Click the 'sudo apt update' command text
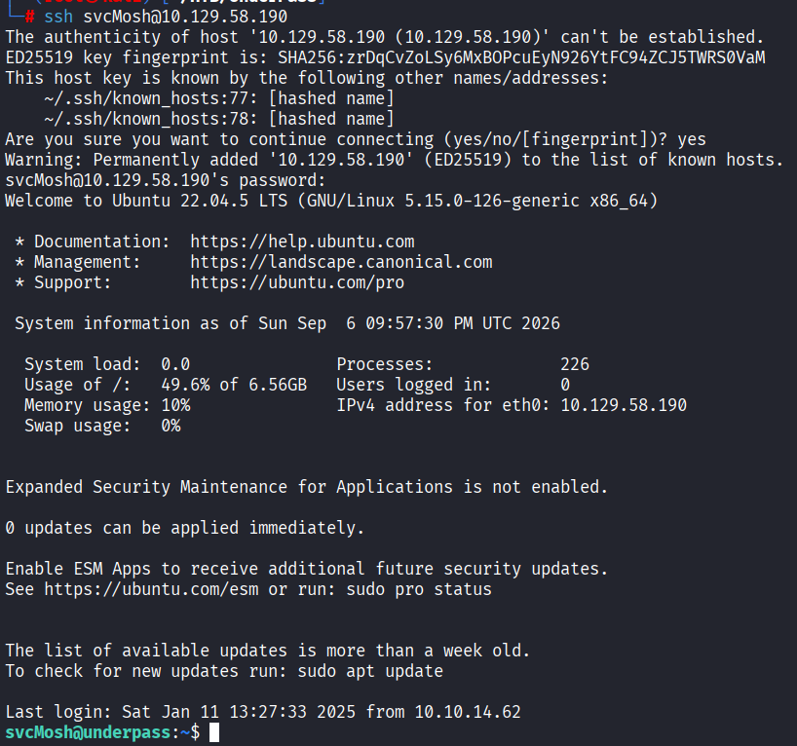The width and height of the screenshot is (797, 746). 370,671
